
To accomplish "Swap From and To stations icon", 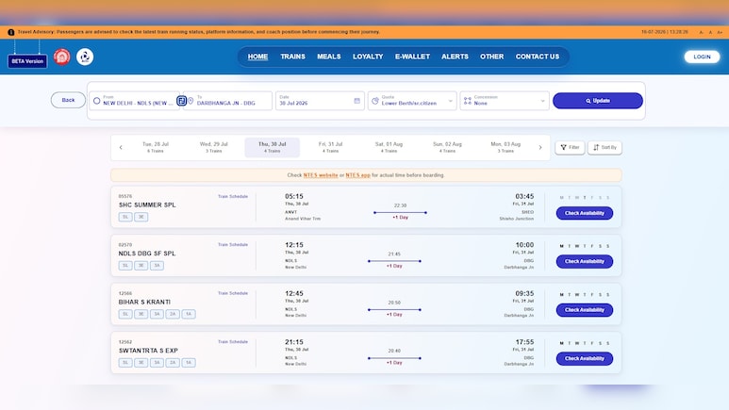I will pos(181,101).
